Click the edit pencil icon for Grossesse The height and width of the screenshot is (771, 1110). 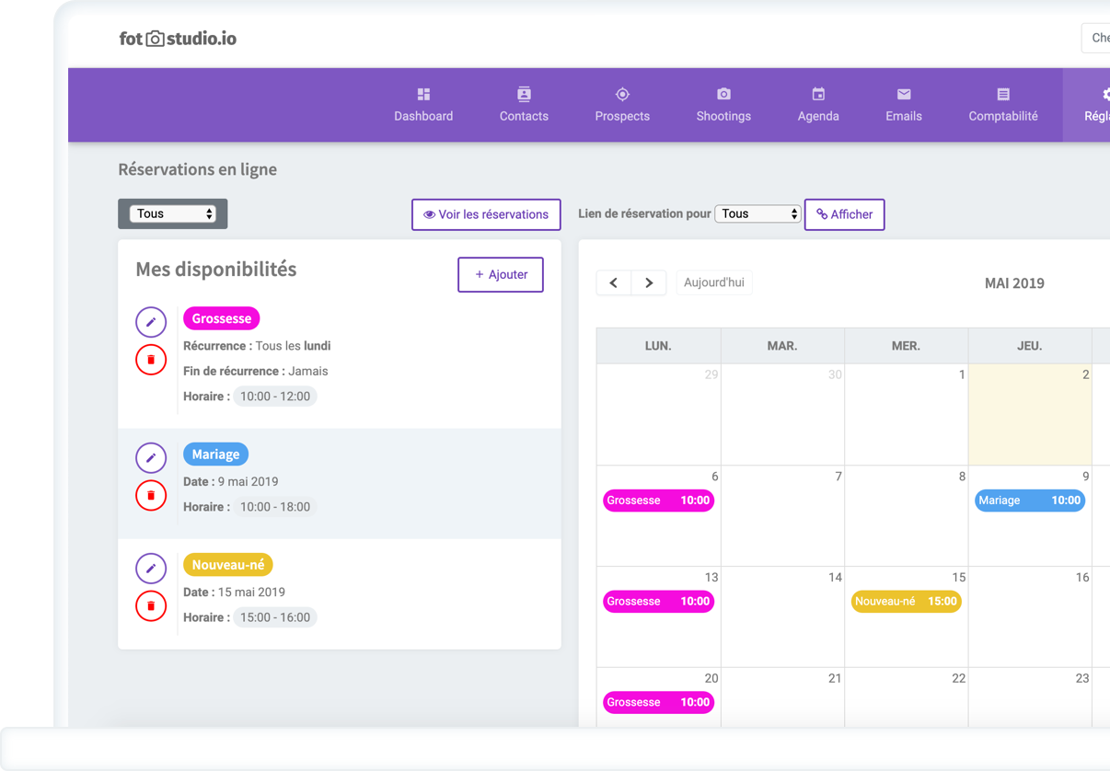click(151, 322)
